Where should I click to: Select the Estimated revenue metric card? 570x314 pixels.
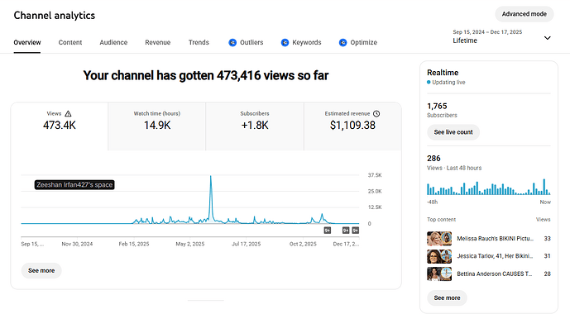coord(352,126)
